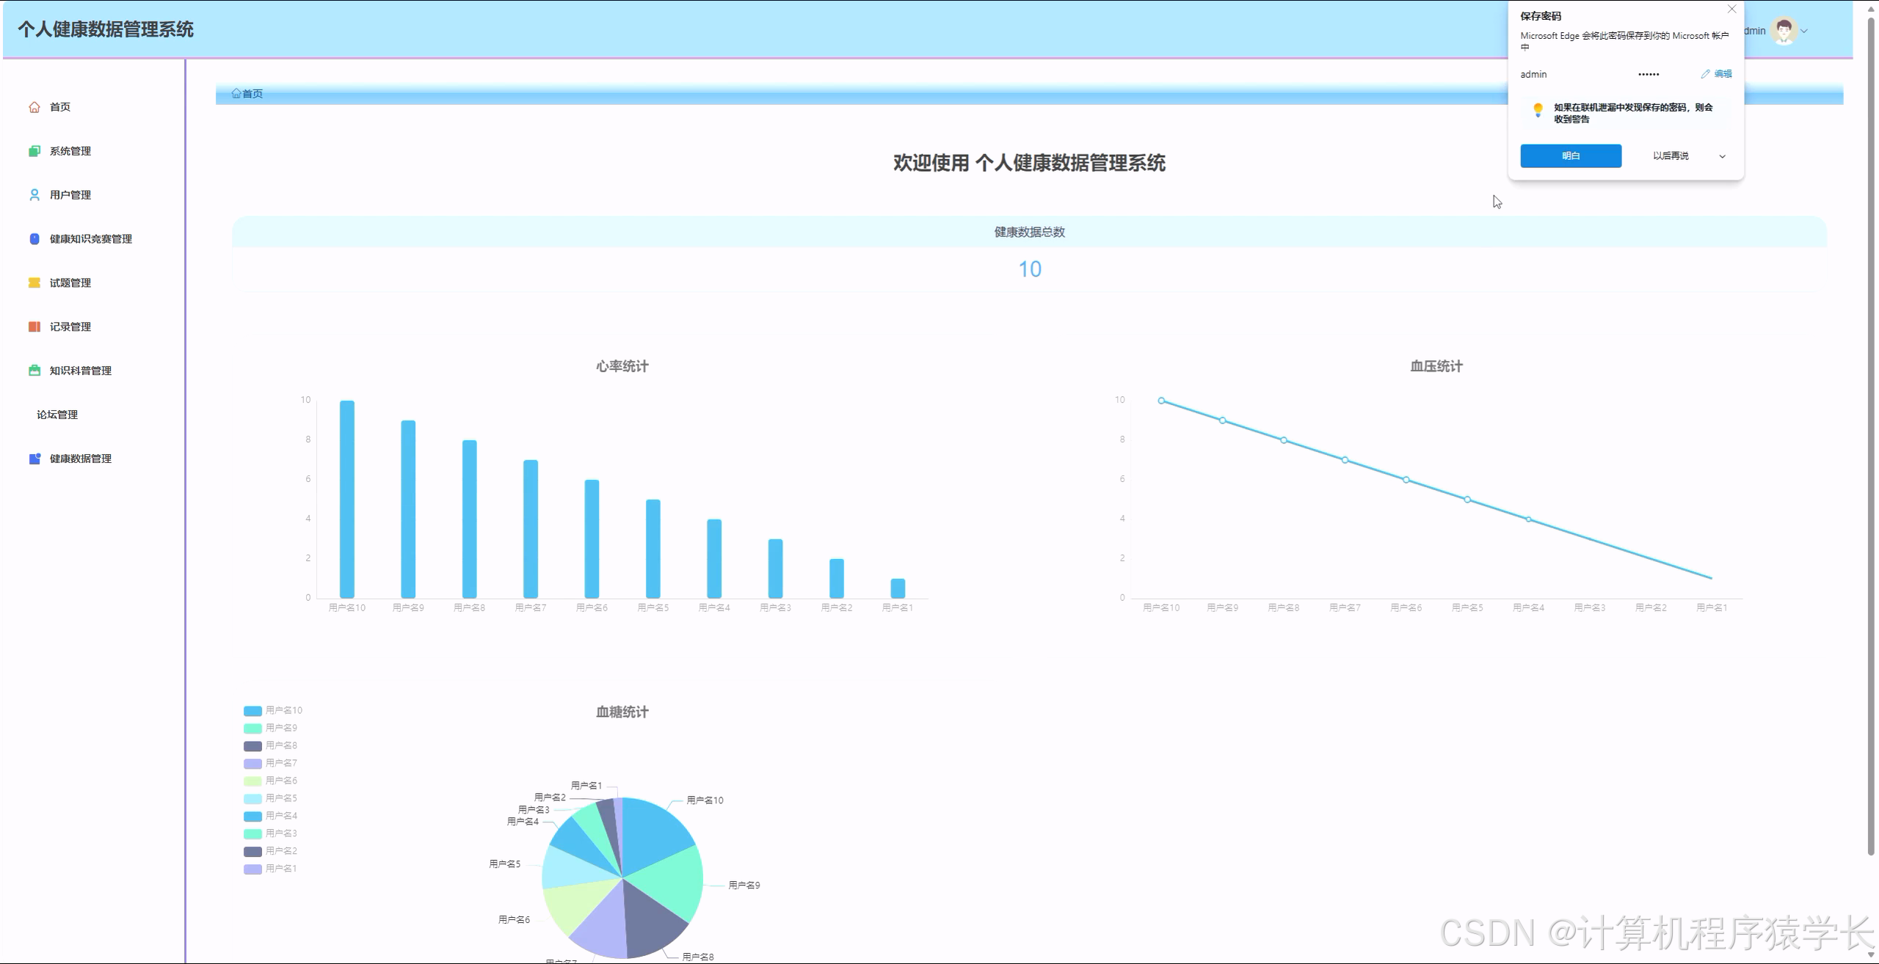The image size is (1879, 964).
Task: Open the edit pencil next to saved password
Action: coord(1704,73)
